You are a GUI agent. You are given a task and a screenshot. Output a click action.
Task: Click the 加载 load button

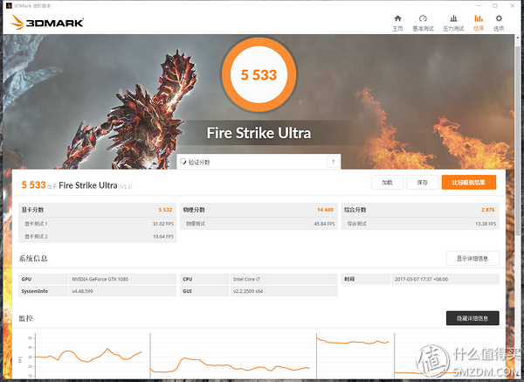pyautogui.click(x=387, y=183)
